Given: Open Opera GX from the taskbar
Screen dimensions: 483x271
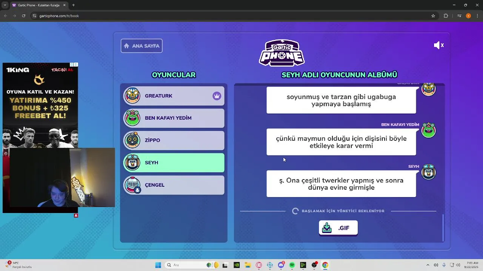Looking at the screenshot, I should (x=258, y=265).
